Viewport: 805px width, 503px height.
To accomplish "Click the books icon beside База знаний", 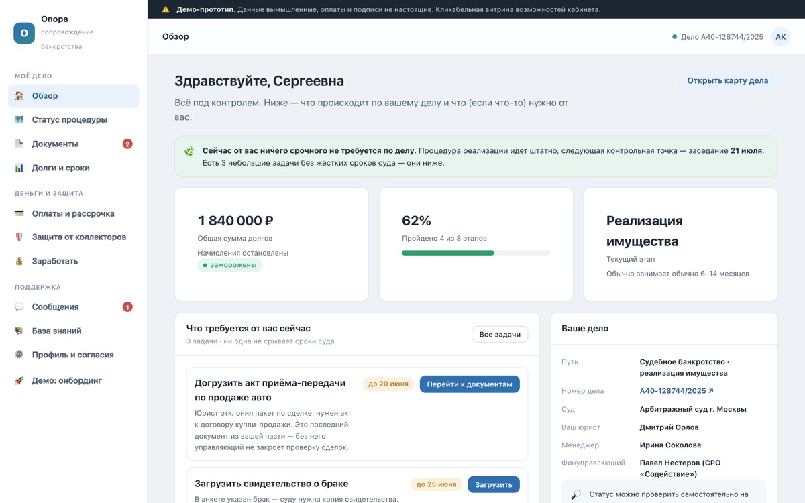I will (x=19, y=331).
